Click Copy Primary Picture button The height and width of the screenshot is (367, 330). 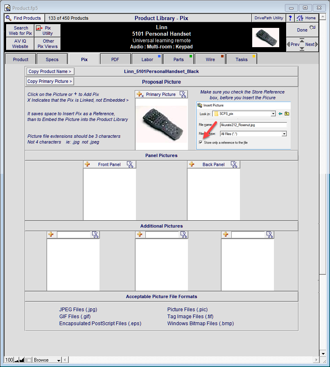pyautogui.click(x=50, y=81)
